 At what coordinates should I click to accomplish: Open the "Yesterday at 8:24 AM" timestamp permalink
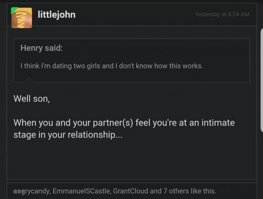(x=222, y=14)
